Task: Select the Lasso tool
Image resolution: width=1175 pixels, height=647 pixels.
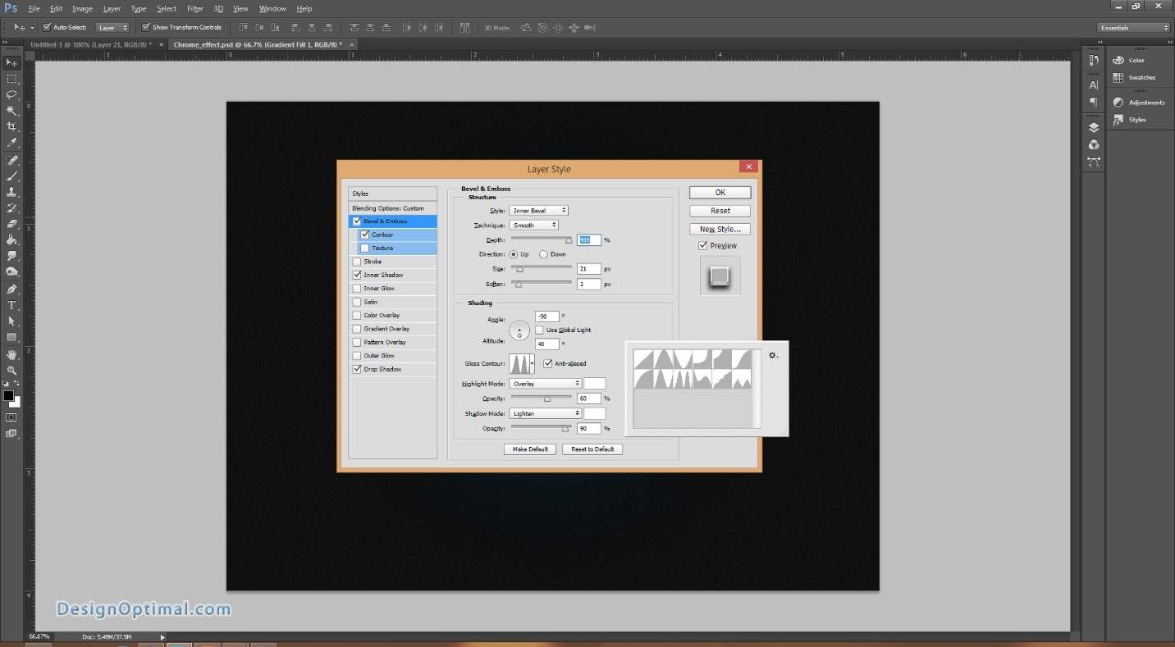Action: pyautogui.click(x=11, y=94)
